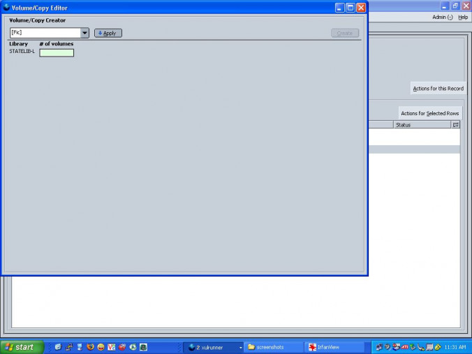The width and height of the screenshot is (472, 354).
Task: Click the grayed-out Create button
Action: click(x=345, y=33)
